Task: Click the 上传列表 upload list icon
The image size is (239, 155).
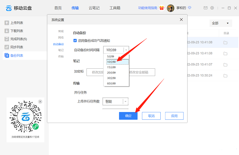Action: coord(7,23)
